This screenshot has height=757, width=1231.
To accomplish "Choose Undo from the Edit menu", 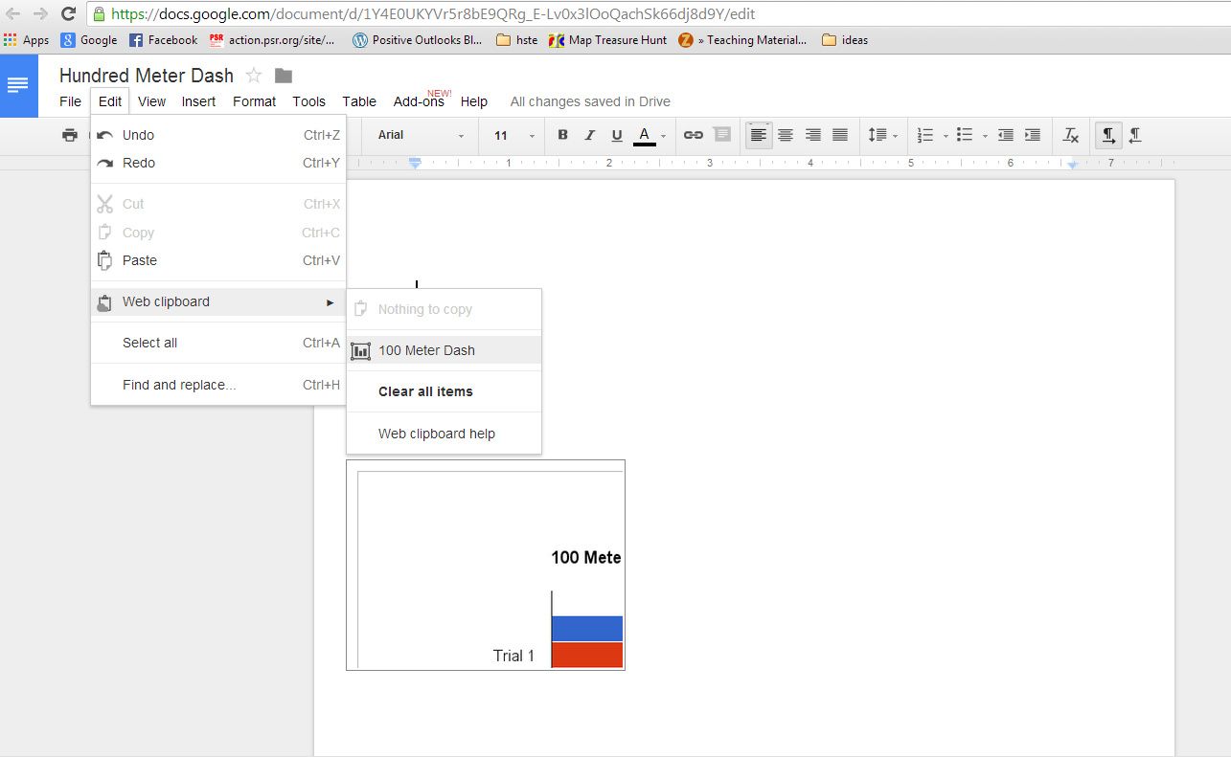I will coord(218,135).
